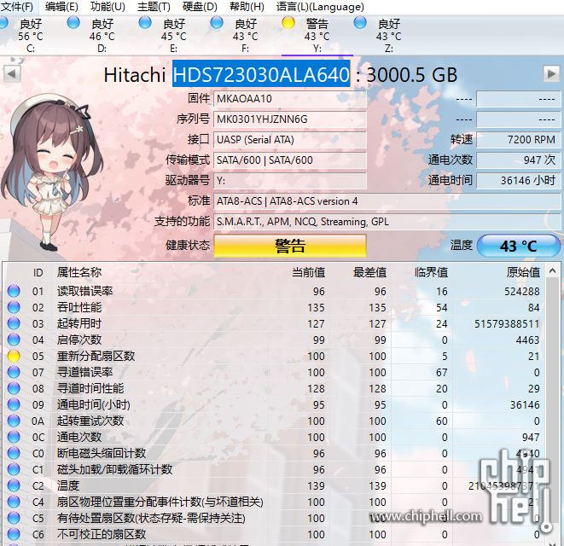
Task: Click the standard field ATA8-ACS
Action: coord(387,201)
